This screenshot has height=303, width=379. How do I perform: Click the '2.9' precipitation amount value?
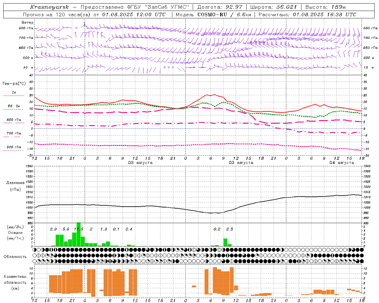(53, 229)
